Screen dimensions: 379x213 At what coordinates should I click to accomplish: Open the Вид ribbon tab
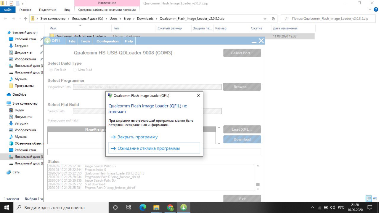67,9
